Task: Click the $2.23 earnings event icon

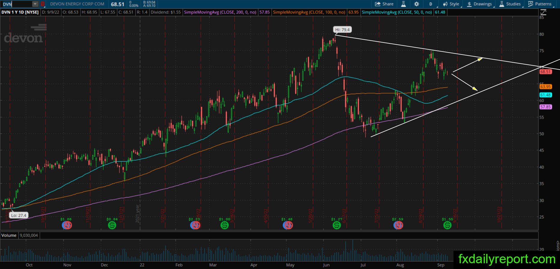Action: (x=194, y=225)
